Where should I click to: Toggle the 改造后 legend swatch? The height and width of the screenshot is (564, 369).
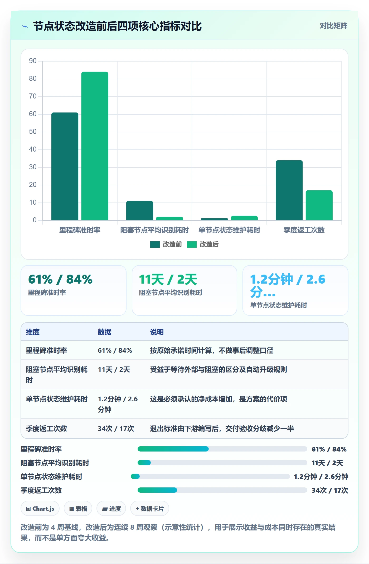[x=192, y=245]
